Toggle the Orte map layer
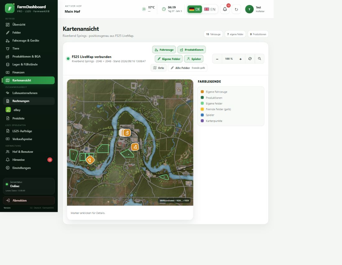Screen dimensions: 342x265 (x=159, y=68)
